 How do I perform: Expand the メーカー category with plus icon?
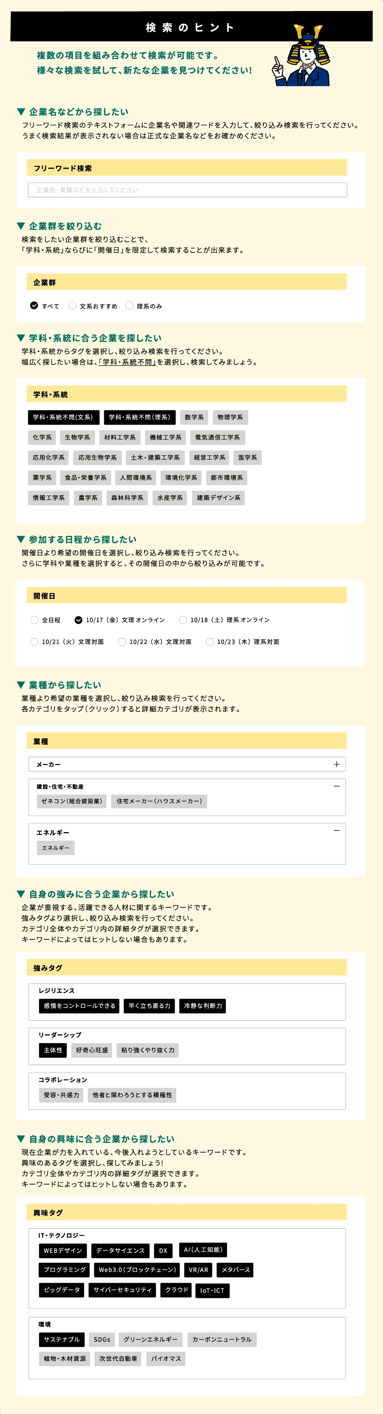[336, 764]
